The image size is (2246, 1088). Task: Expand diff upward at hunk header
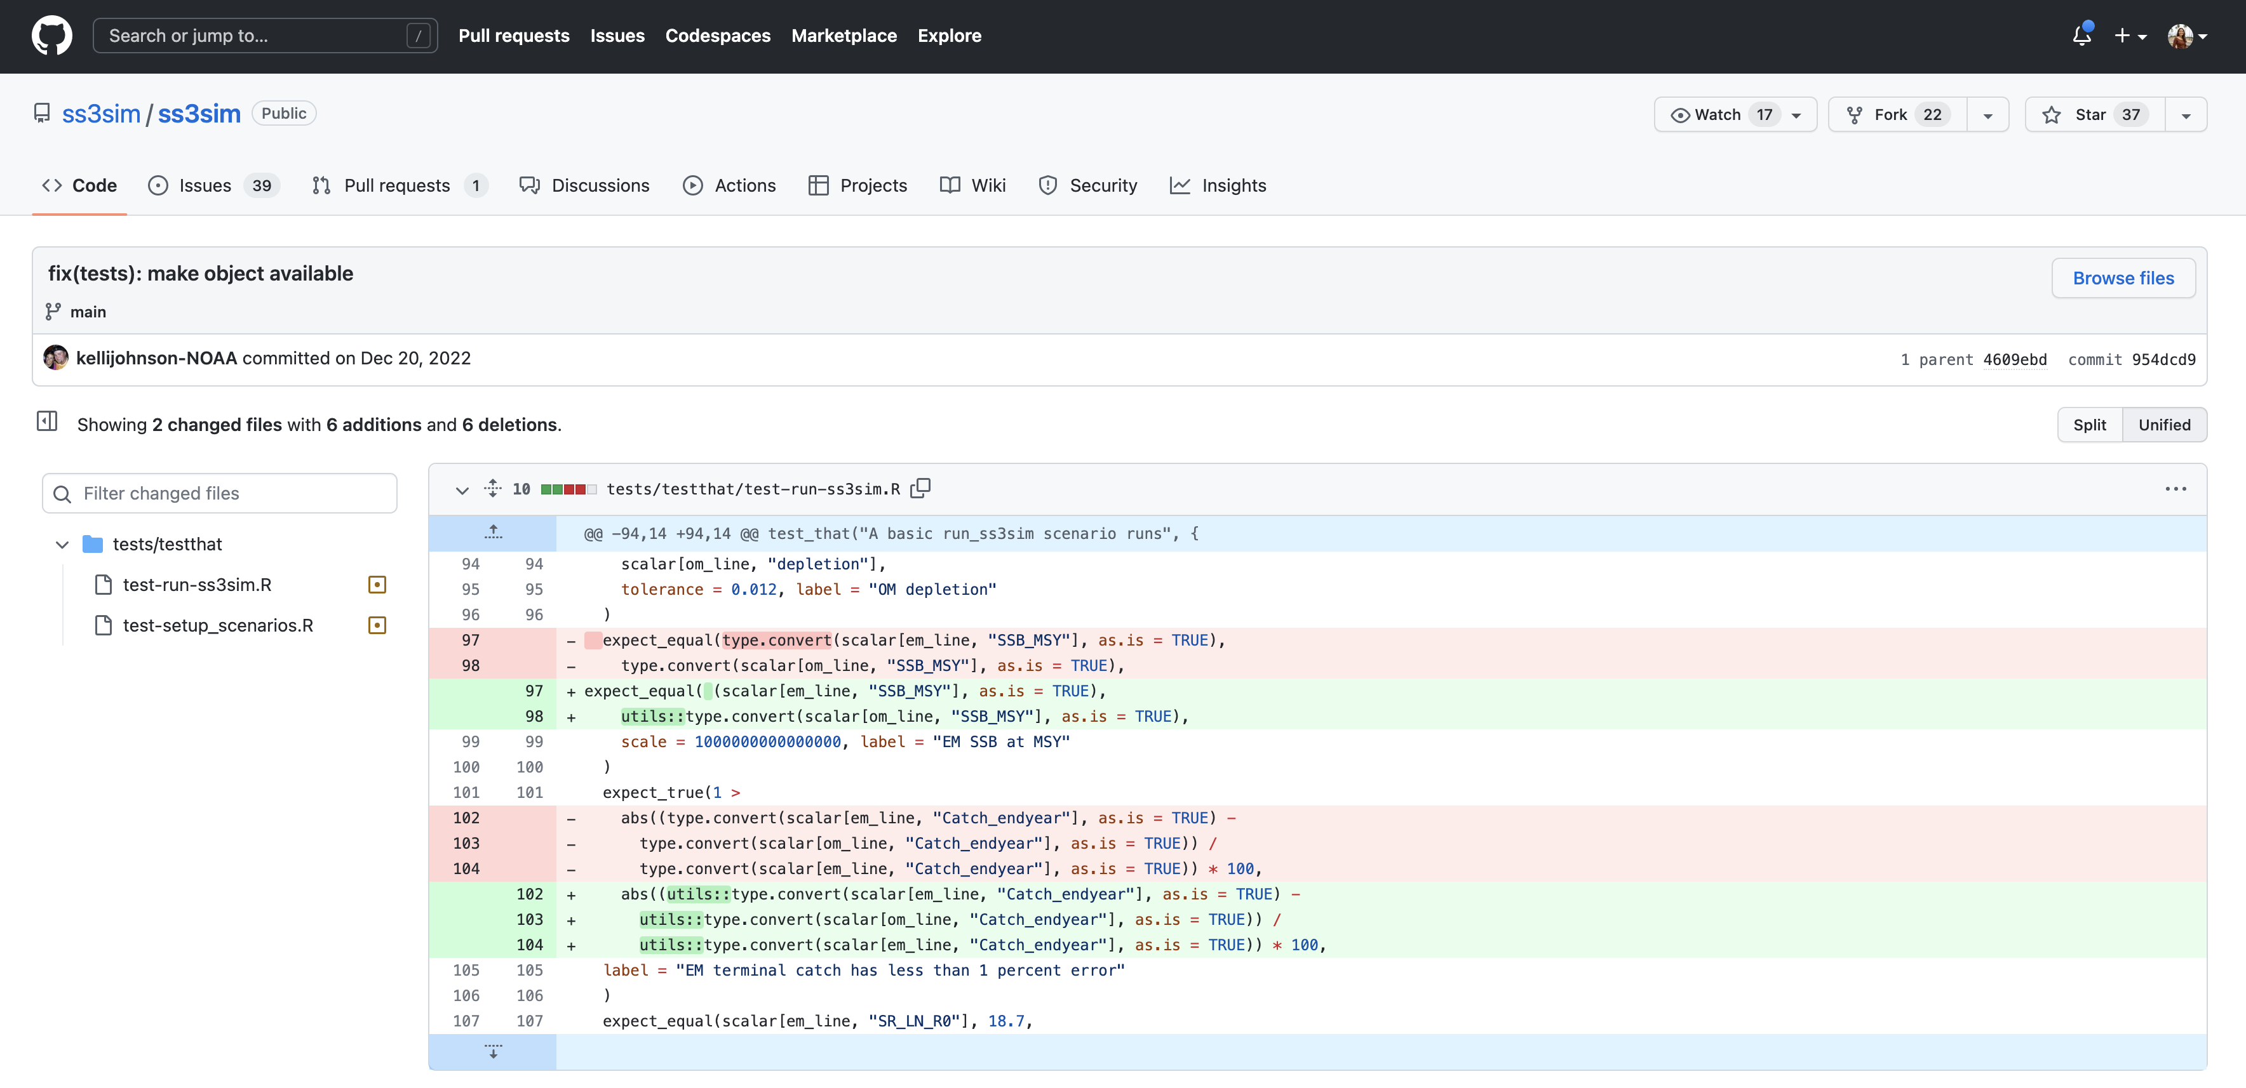pyautogui.click(x=493, y=532)
